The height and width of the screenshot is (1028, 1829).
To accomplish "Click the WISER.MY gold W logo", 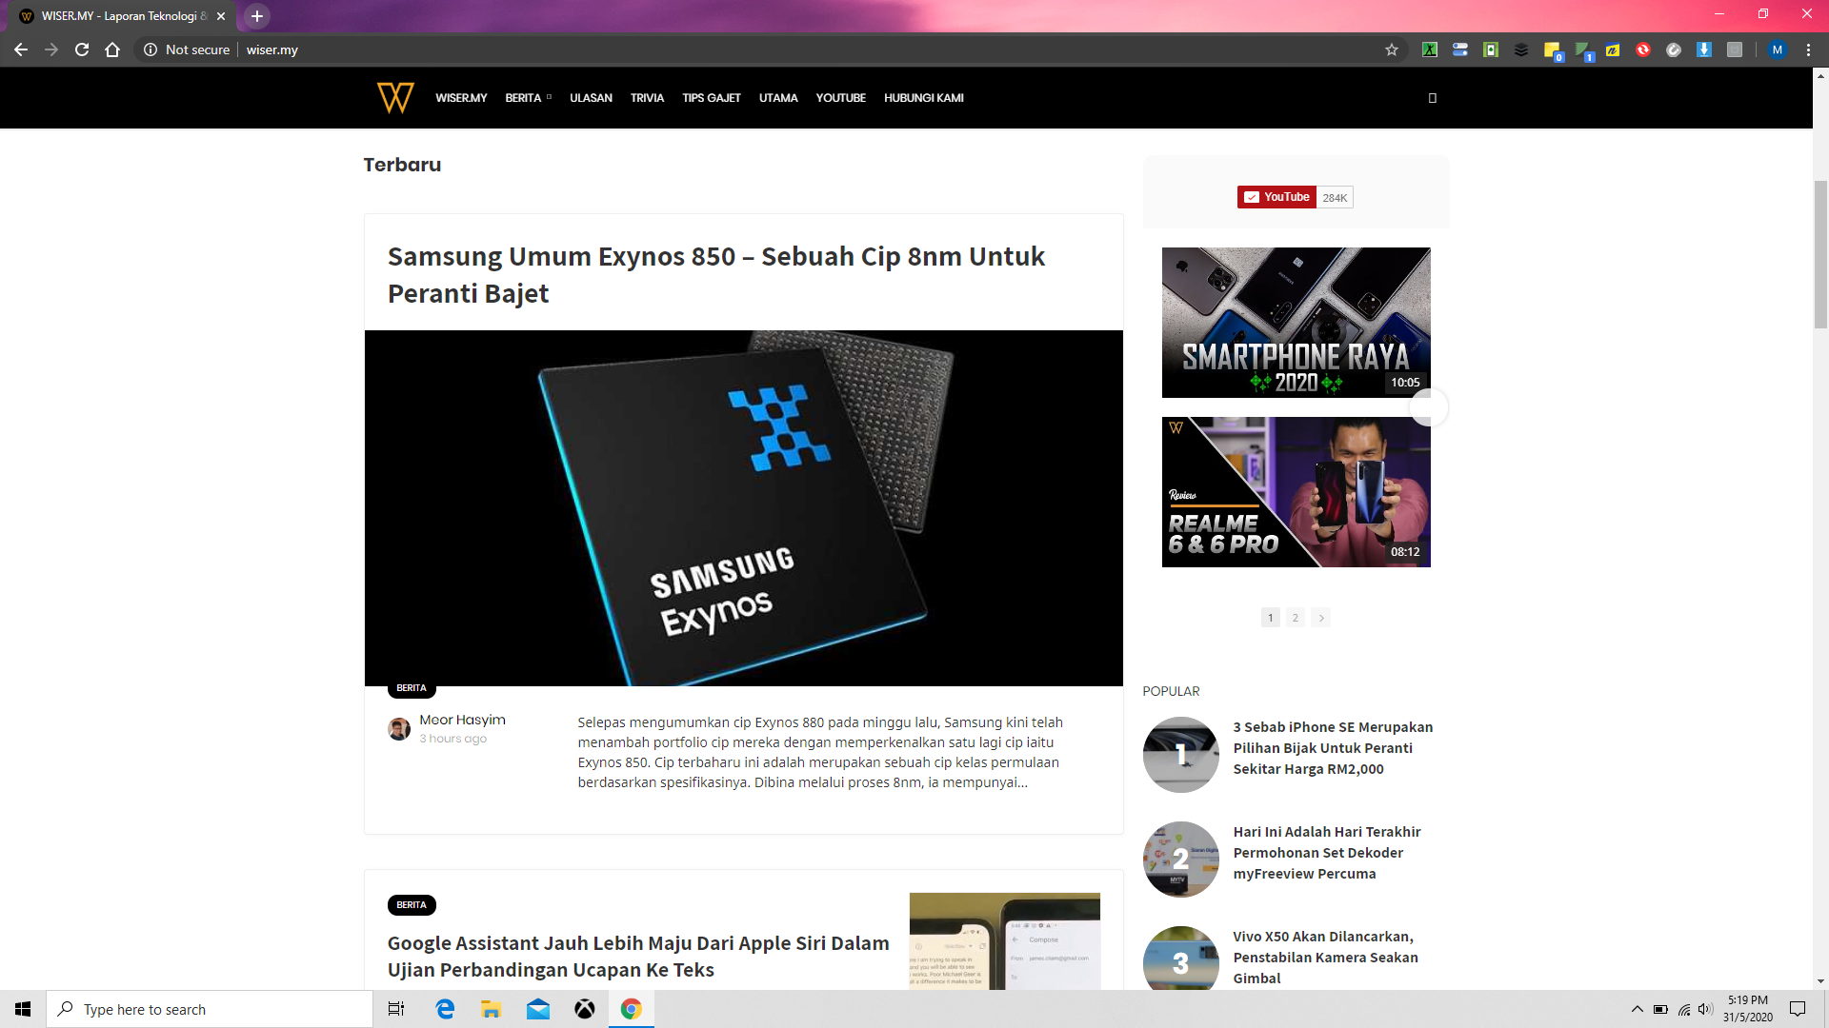I will [x=395, y=97].
